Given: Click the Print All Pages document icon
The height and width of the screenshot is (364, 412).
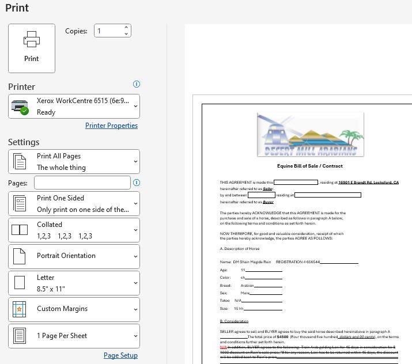Looking at the screenshot, I should pos(20,162).
